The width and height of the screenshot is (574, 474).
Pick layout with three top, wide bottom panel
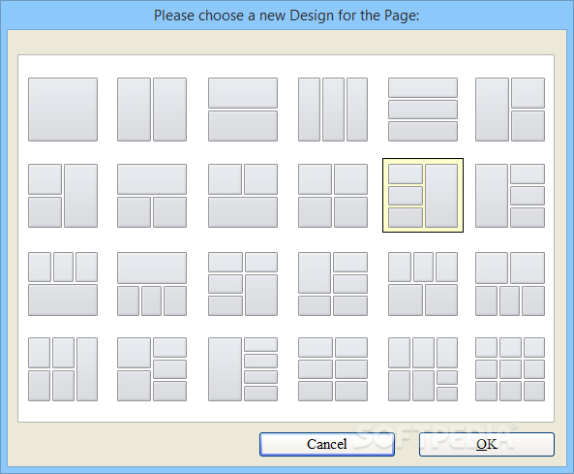point(63,284)
